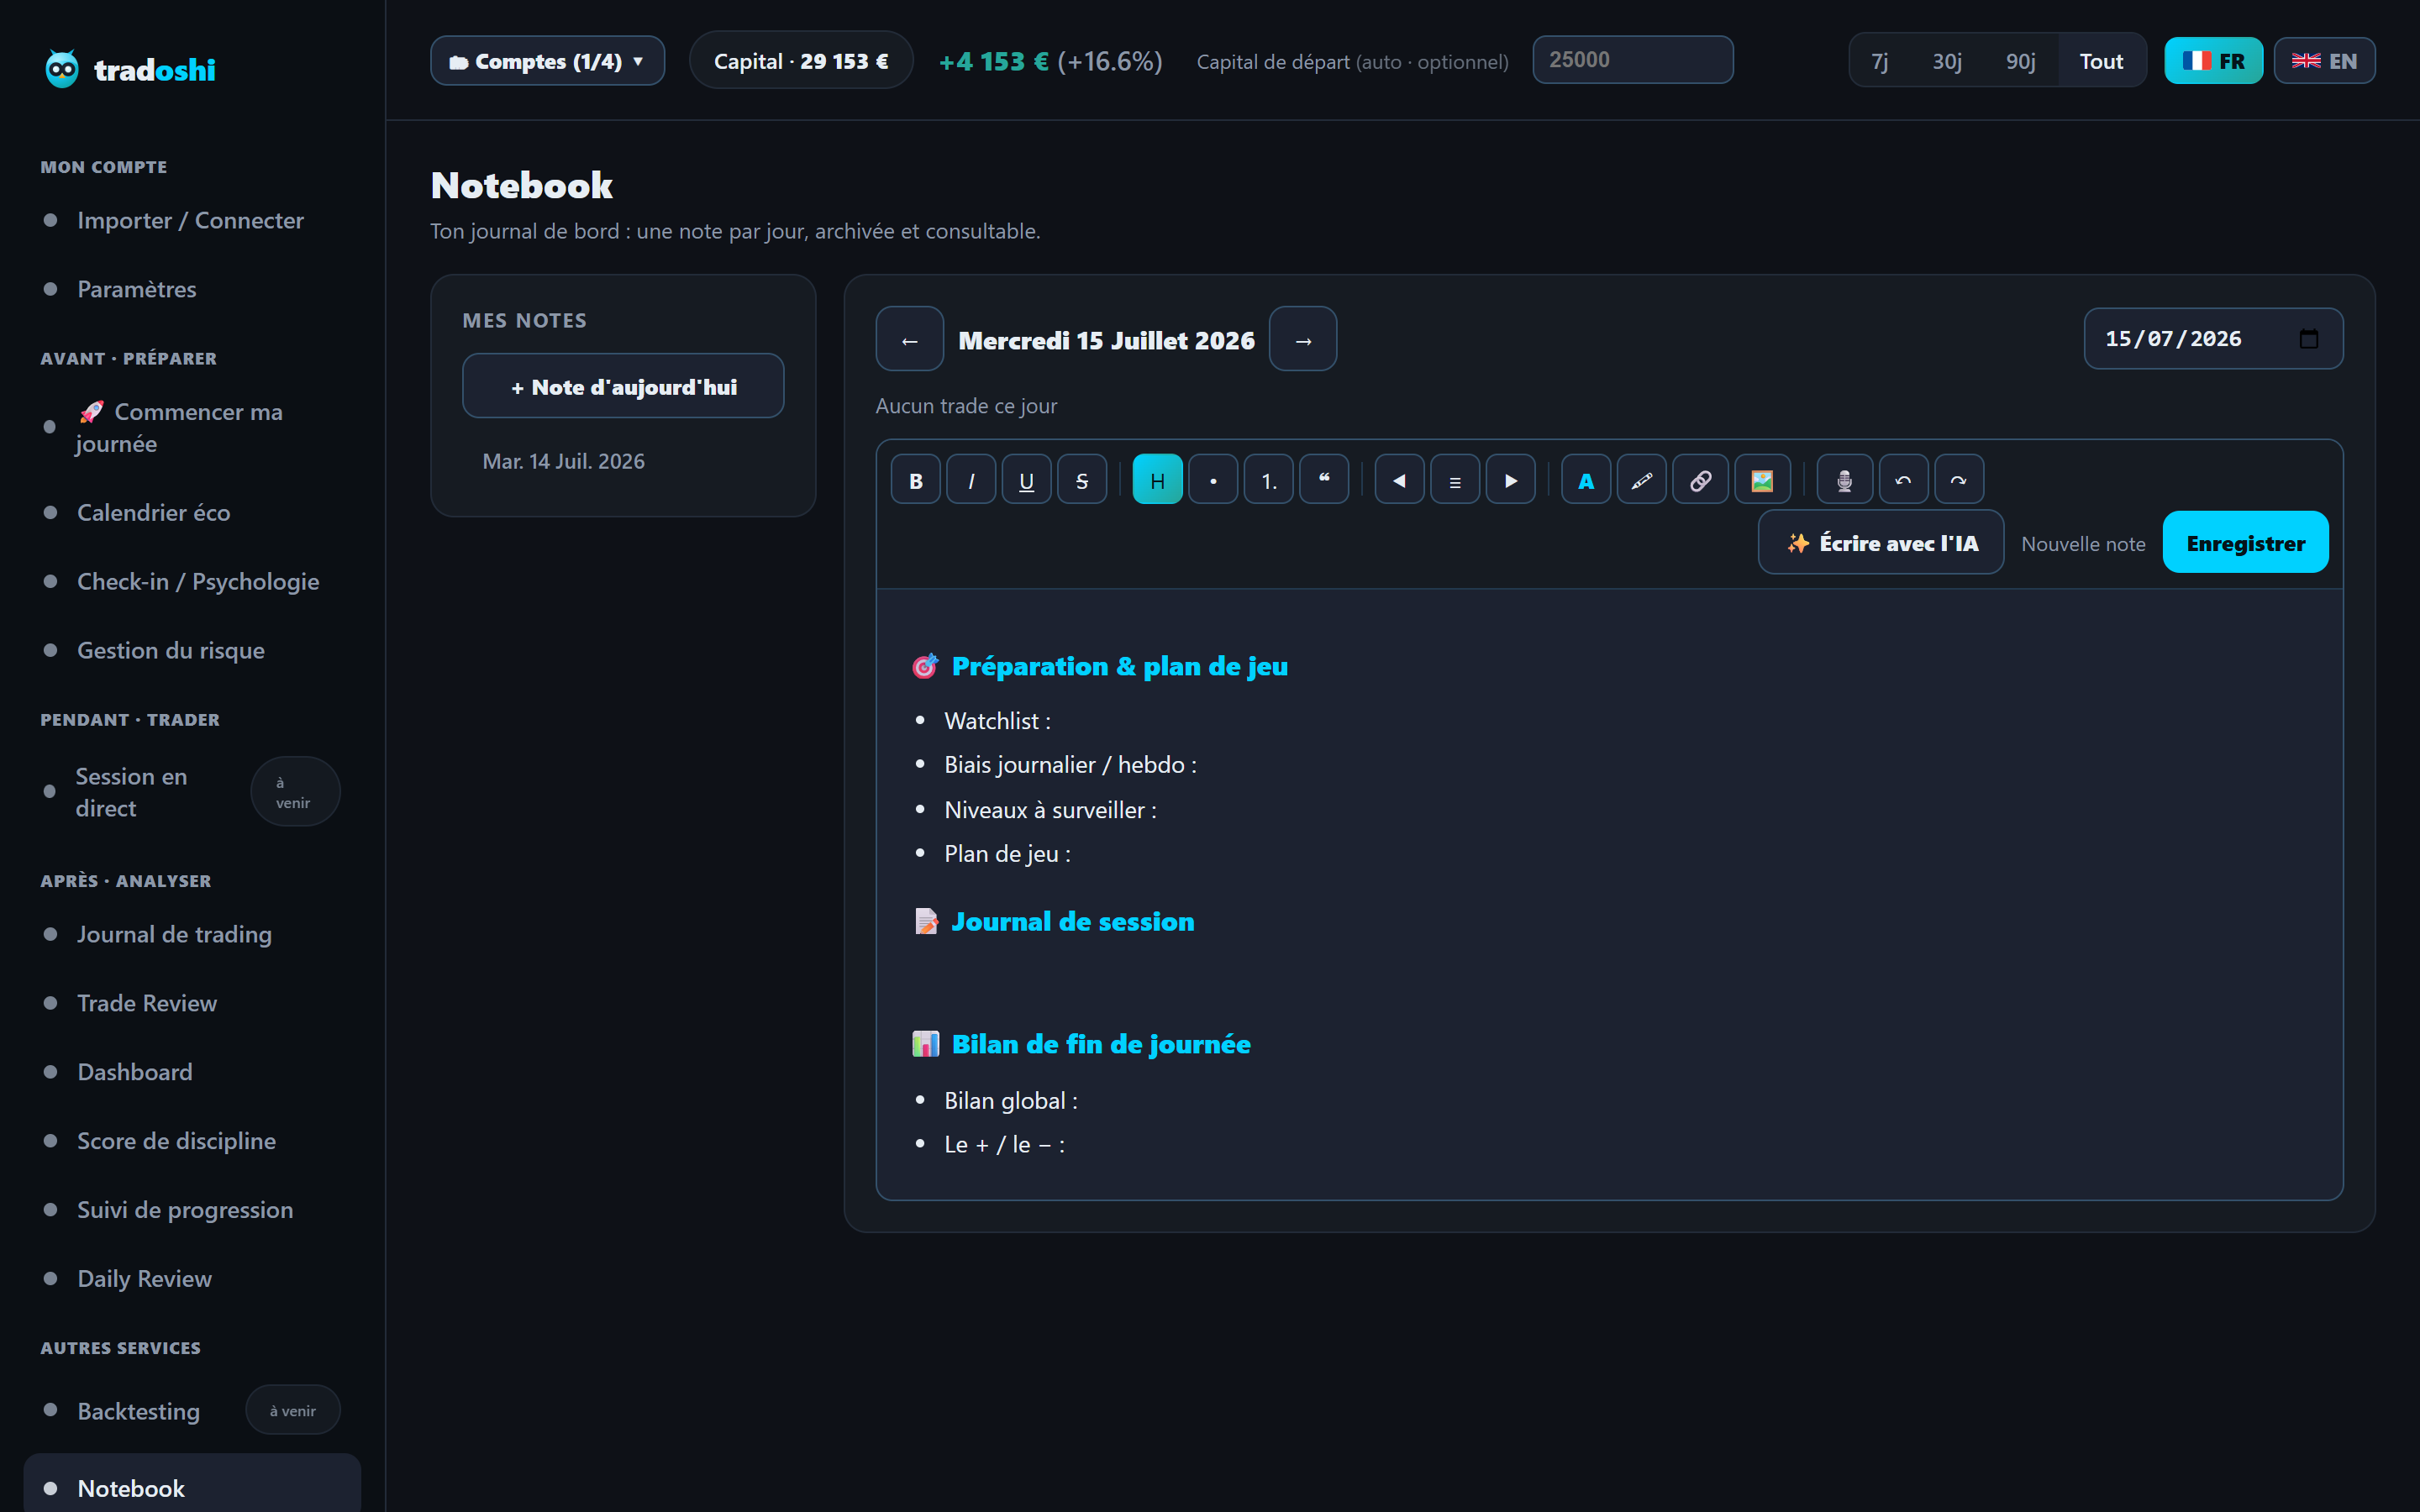Viewport: 2420px width, 1512px height.
Task: Align text to the right
Action: point(1510,480)
